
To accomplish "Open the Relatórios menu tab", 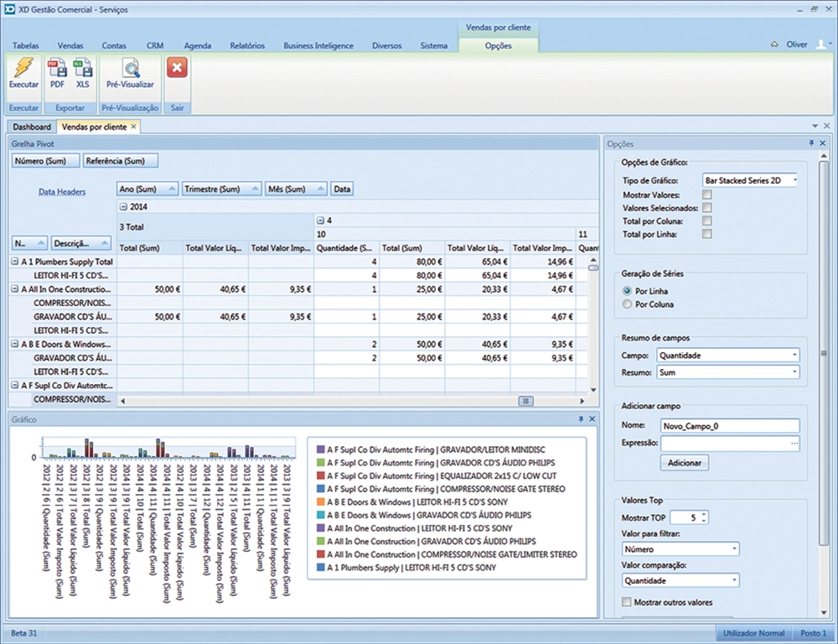I will point(246,45).
